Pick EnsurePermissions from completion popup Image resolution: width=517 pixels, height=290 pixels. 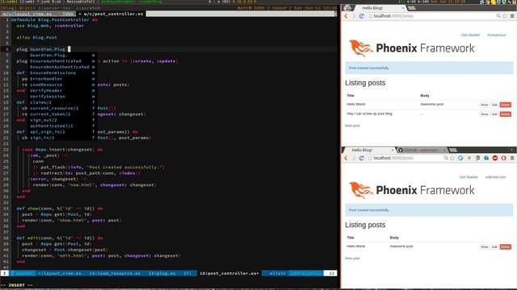pos(62,72)
